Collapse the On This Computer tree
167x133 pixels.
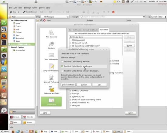pos(9,20)
